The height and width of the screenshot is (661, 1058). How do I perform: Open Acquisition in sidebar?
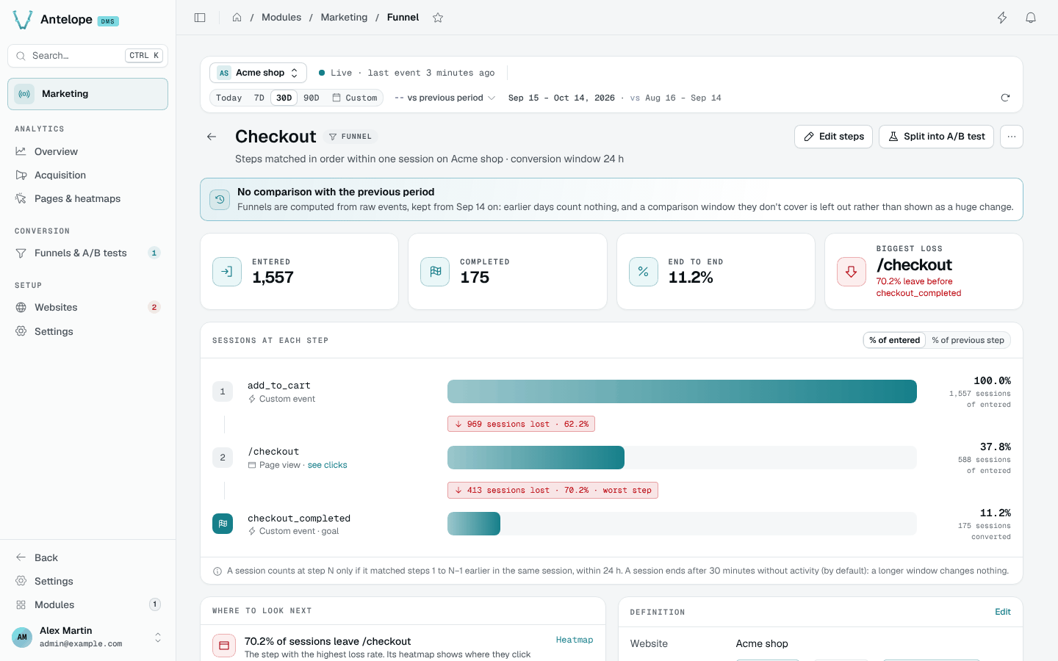[x=87, y=175]
